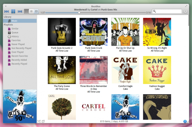This screenshot has height=127, width=192.
Task: Click the Never Played playlist icon
Action: pyautogui.click(x=9, y=44)
